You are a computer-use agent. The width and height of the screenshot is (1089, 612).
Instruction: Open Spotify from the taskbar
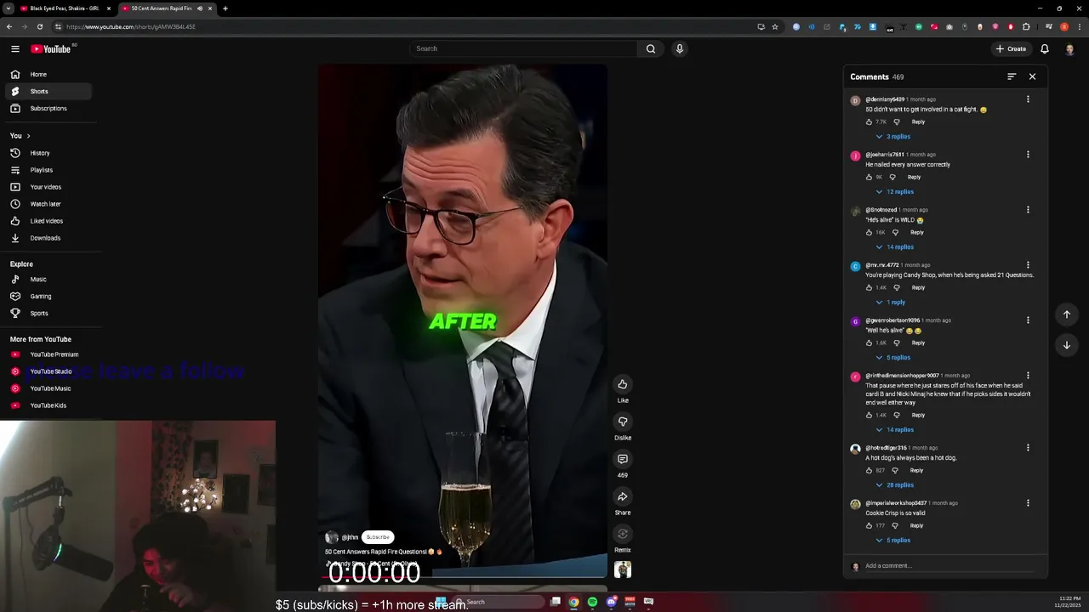[592, 602]
